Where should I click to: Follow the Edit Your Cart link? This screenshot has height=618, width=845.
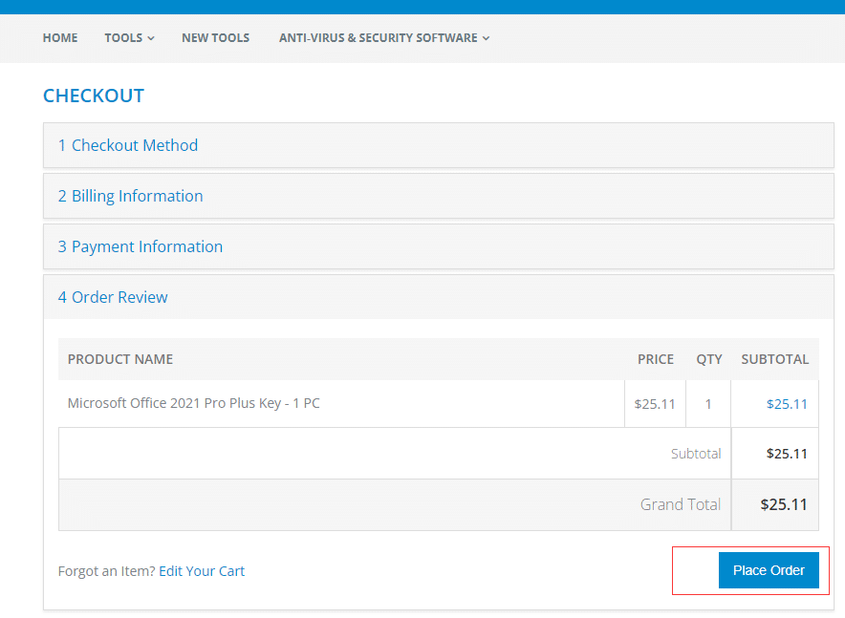pos(202,571)
